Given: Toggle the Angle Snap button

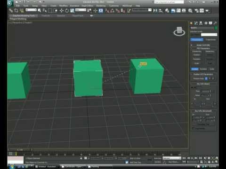Looking at the screenshot, I should (x=112, y=11).
